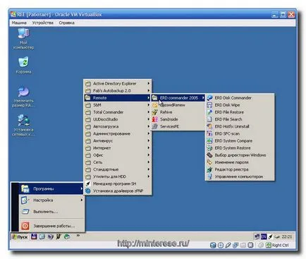This screenshot has width=306, height=259.
Task: Expand UUDiscsStudio submenu
Action: point(118,119)
